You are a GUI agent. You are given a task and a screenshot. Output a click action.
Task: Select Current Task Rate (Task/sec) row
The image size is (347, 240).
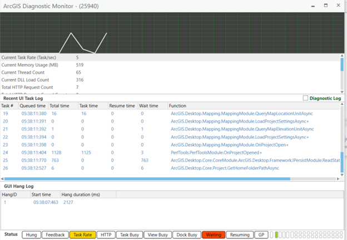[x=170, y=57]
